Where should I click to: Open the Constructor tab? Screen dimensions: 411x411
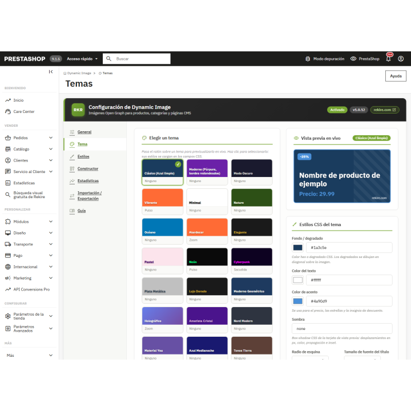click(x=88, y=168)
